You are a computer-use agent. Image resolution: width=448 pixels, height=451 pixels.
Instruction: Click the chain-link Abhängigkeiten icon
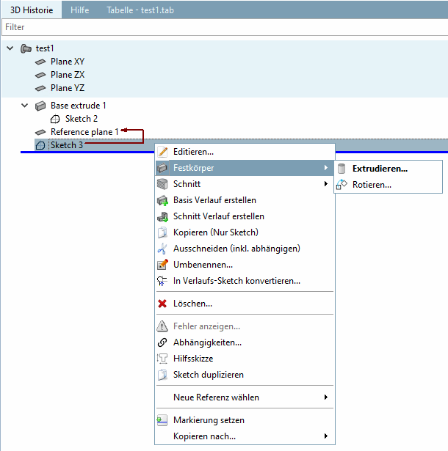pos(163,342)
